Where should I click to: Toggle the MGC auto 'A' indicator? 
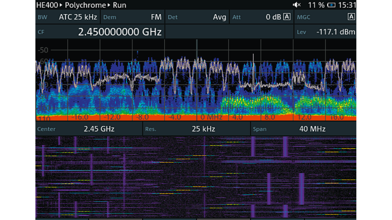(x=351, y=17)
